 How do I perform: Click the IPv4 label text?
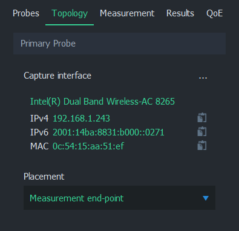39,119
